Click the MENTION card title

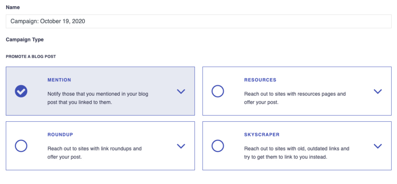click(x=59, y=80)
